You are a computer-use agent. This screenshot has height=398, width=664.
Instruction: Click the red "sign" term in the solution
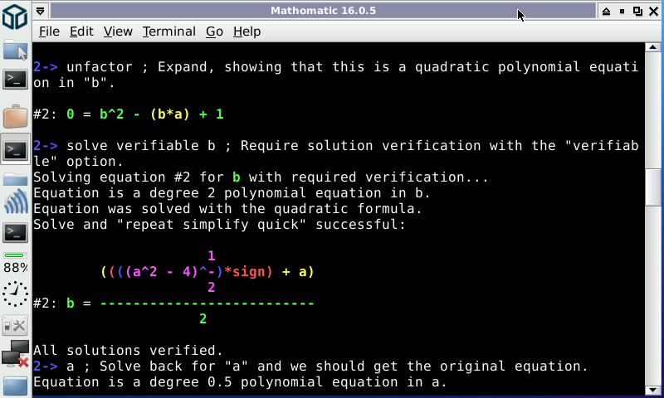click(248, 272)
